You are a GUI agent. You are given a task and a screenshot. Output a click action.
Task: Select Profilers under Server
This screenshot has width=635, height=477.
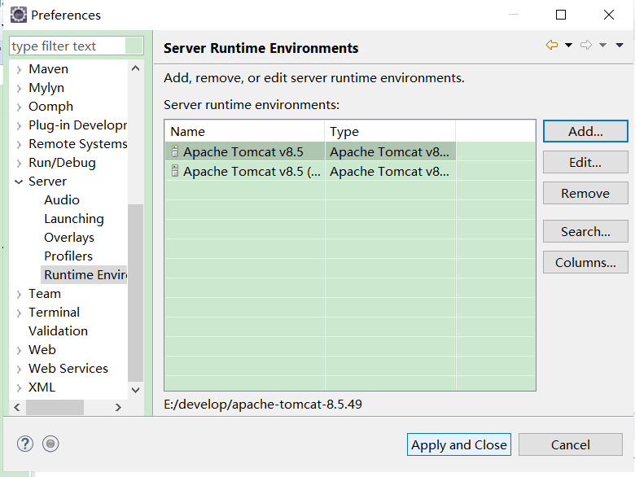point(68,256)
